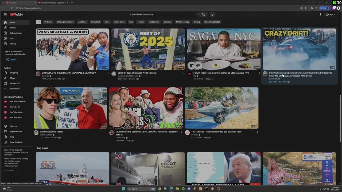Click the Guinness World Records channel name
Viewport: 342px width, 192px height.
click(128, 76)
